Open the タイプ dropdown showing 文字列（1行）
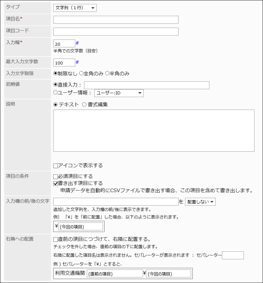 (75, 8)
